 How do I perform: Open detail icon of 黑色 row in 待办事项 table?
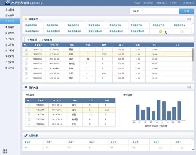tap(26, 49)
